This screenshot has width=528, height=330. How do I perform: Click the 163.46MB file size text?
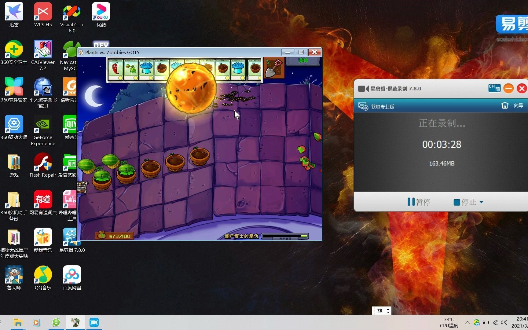pyautogui.click(x=442, y=163)
